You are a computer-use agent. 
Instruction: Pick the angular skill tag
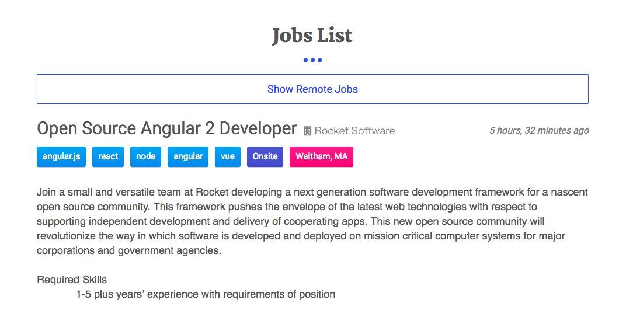[x=188, y=156]
